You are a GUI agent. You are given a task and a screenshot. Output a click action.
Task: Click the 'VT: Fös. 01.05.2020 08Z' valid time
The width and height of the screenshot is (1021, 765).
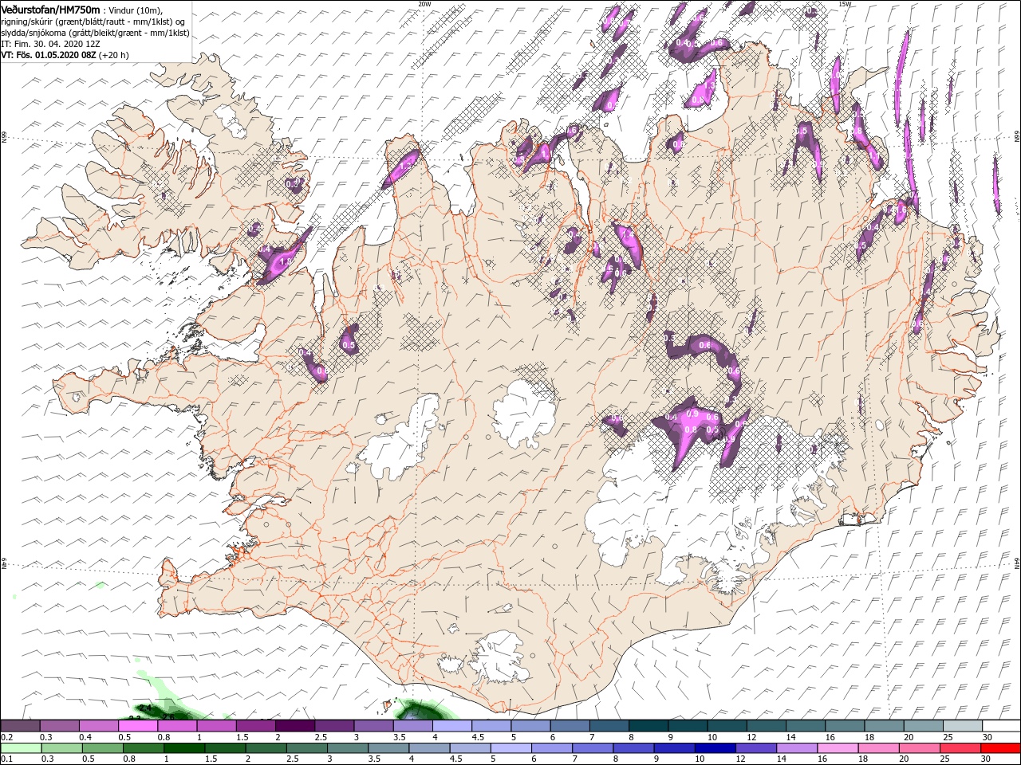tap(49, 55)
